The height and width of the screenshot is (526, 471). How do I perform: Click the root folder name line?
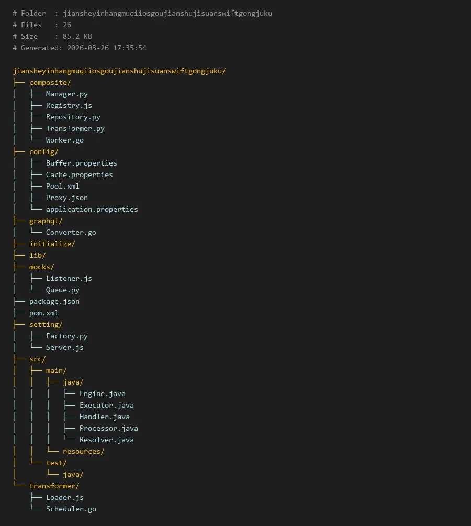click(119, 71)
